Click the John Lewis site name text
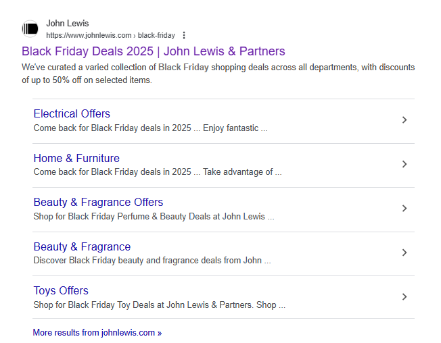441x343 pixels. tap(68, 24)
